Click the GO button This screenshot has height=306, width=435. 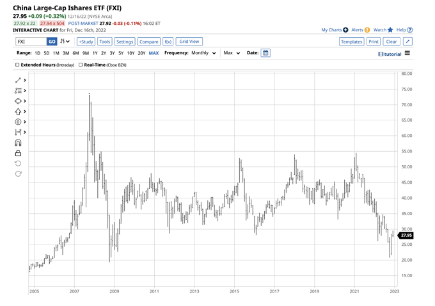(x=52, y=42)
